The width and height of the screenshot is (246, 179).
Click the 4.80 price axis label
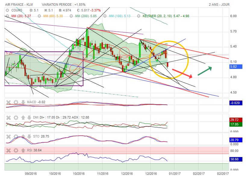click(233, 77)
